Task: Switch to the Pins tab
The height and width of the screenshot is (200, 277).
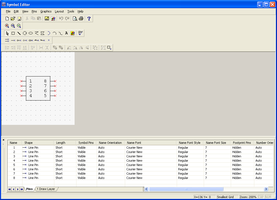Action: (29, 189)
